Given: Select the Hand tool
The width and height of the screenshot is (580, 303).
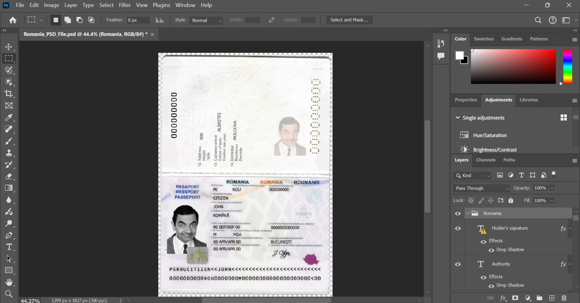Looking at the screenshot, I should 9,282.
